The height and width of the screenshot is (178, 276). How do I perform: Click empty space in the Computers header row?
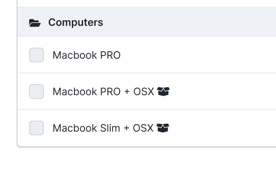click(194, 22)
